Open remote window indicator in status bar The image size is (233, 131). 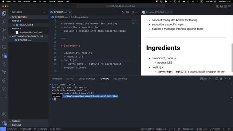[3, 129]
